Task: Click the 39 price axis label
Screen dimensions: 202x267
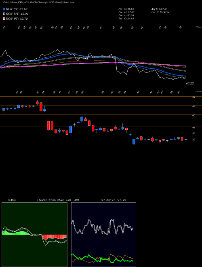Action: pos(194,133)
